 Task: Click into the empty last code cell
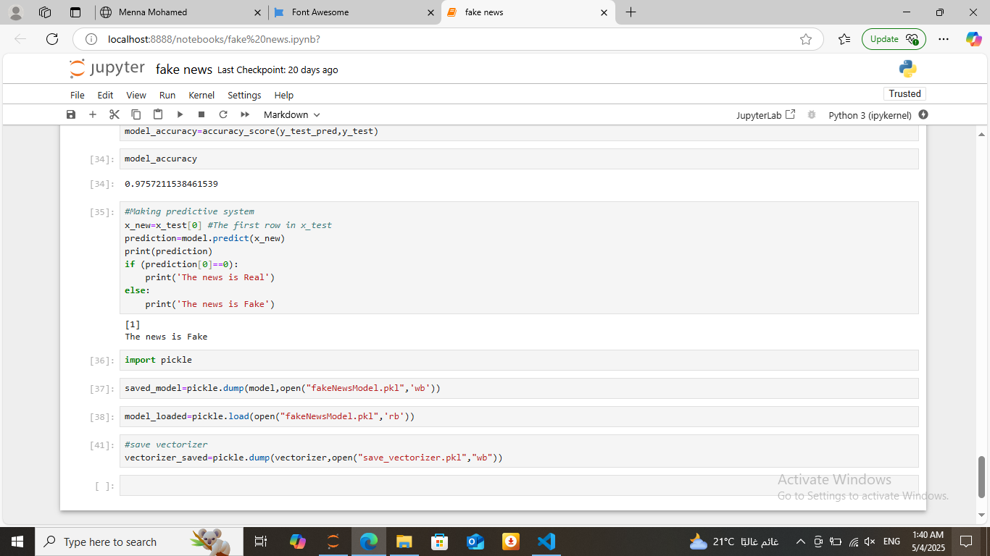(x=519, y=485)
